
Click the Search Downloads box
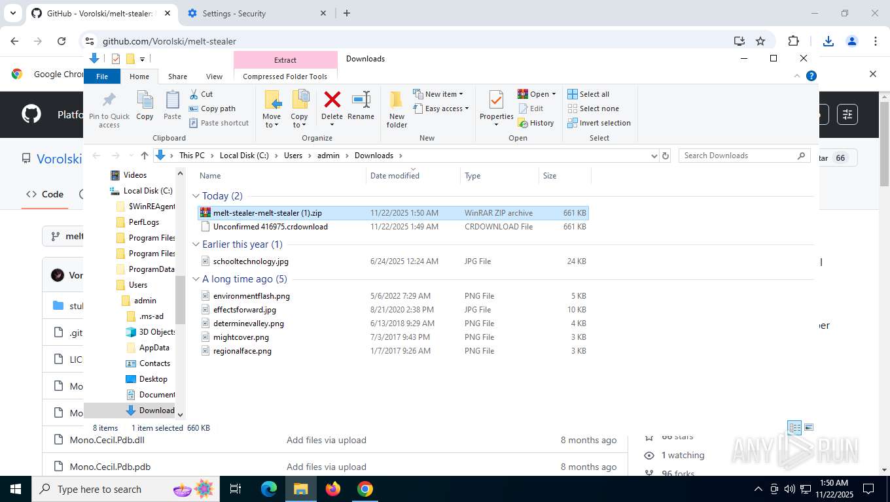pyautogui.click(x=744, y=156)
